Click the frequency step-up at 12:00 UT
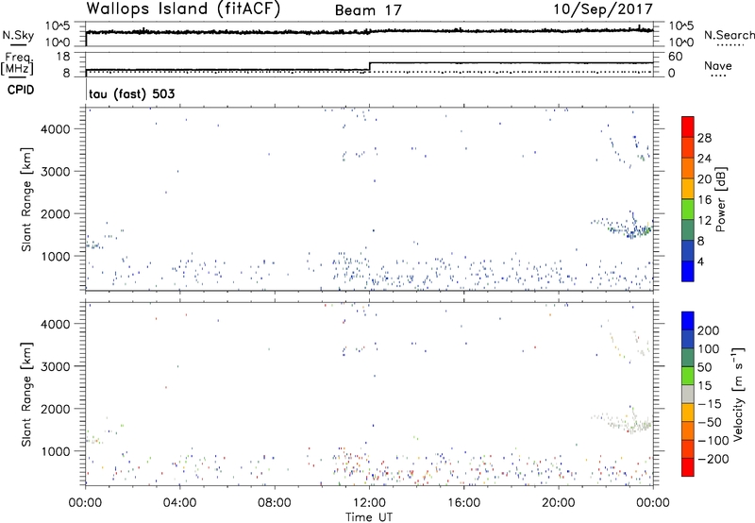Image resolution: width=755 pixels, height=523 pixels. pos(369,66)
